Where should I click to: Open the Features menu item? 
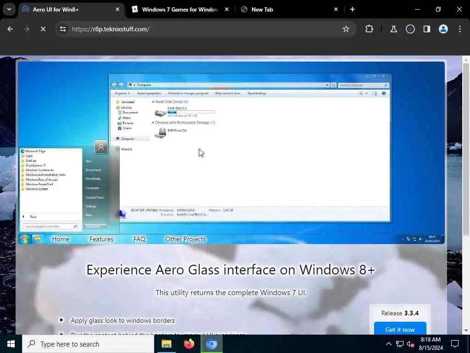pos(101,239)
